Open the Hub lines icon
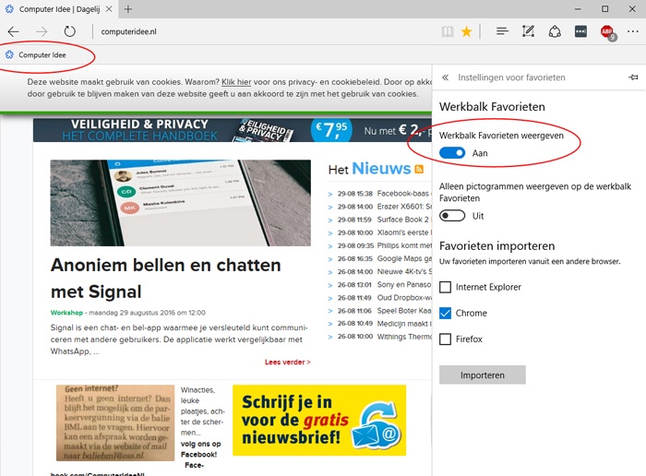Screen dimensions: 646x476 (x=502, y=31)
